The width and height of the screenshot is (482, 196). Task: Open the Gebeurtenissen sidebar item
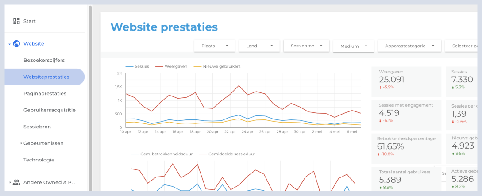[43, 143]
